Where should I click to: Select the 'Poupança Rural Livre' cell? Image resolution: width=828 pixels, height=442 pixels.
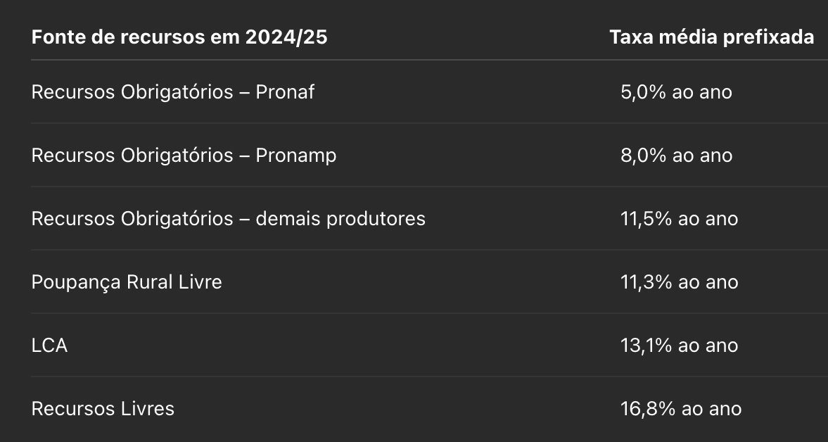click(127, 282)
